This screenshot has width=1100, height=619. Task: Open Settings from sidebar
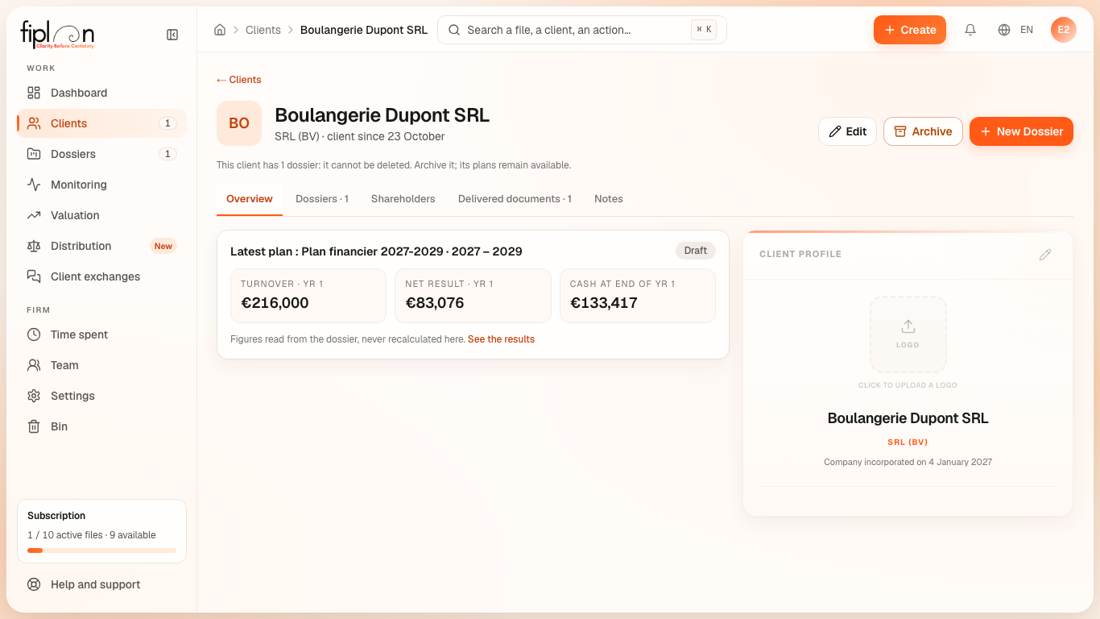point(101,396)
